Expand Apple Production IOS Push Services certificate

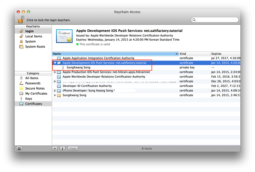[x=55, y=72]
